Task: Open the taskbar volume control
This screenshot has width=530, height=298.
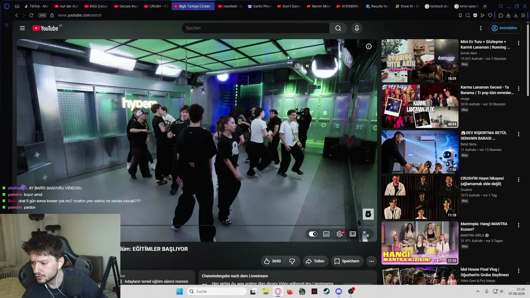Action: tap(501, 291)
